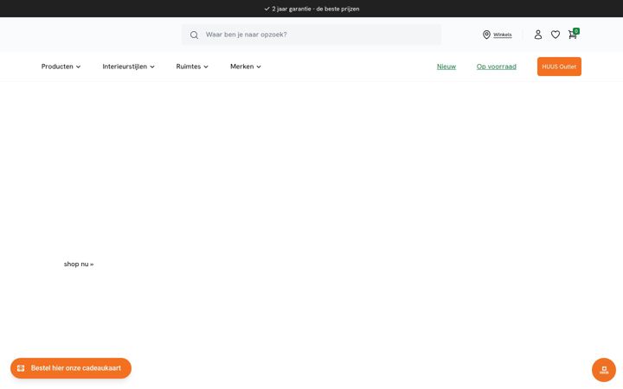Open the shopping cart icon
Viewport: 623px width, 389px height.
tap(572, 35)
